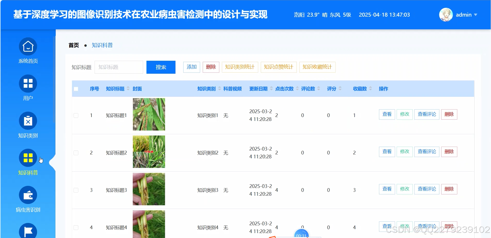Sort by 更新日期 column arrows
This screenshot has width=491, height=238.
pos(271,89)
